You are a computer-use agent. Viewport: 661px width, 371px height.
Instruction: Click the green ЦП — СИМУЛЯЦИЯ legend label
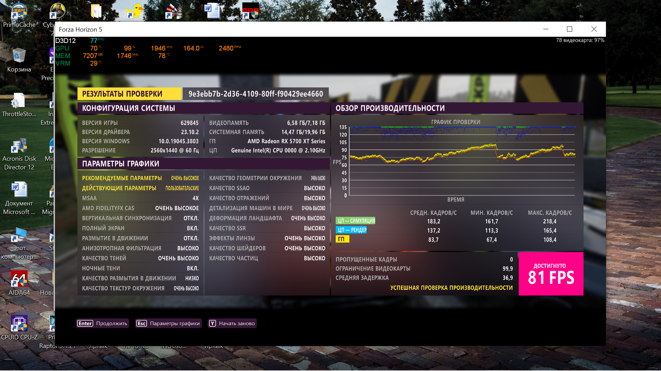(x=356, y=221)
